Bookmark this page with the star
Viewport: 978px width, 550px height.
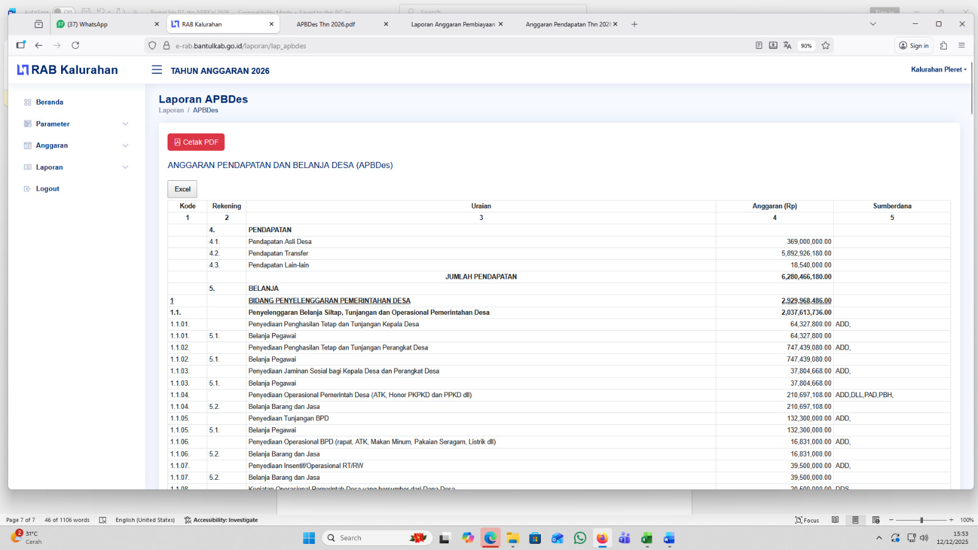point(826,45)
